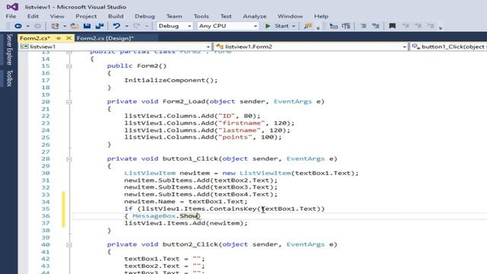Click the InitializeComponent(); code line

coord(171,80)
